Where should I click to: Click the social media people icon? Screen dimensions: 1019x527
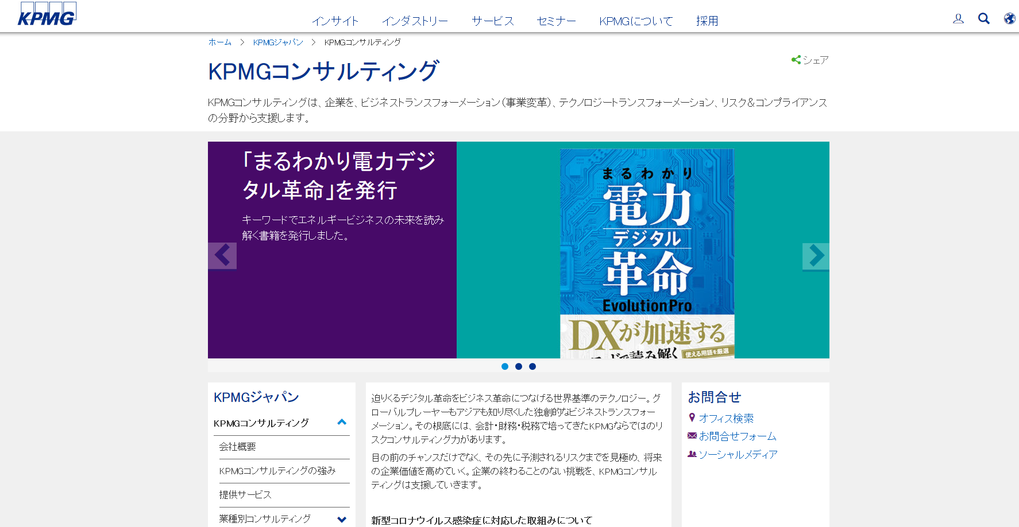tap(692, 454)
